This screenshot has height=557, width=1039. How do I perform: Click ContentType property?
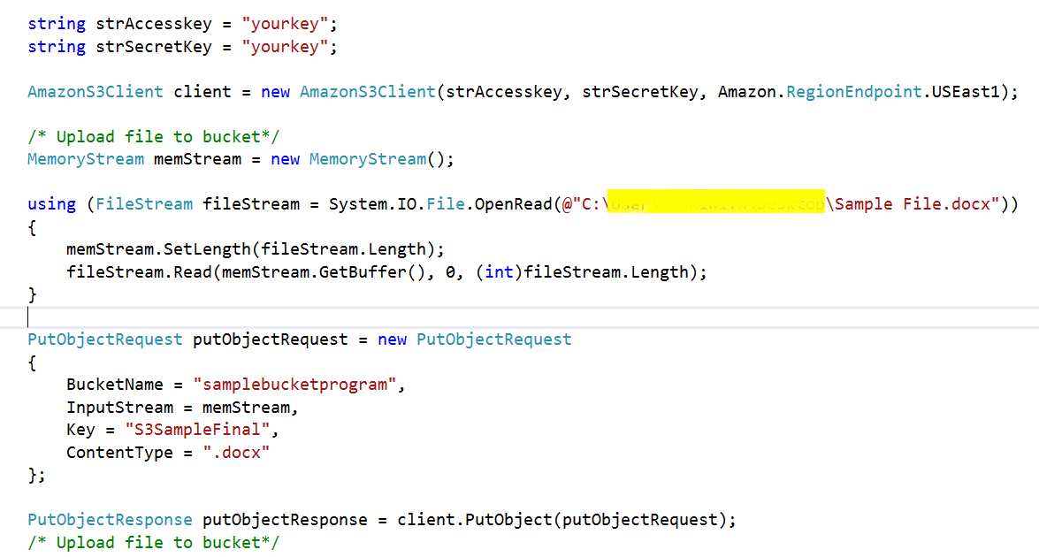(x=120, y=453)
